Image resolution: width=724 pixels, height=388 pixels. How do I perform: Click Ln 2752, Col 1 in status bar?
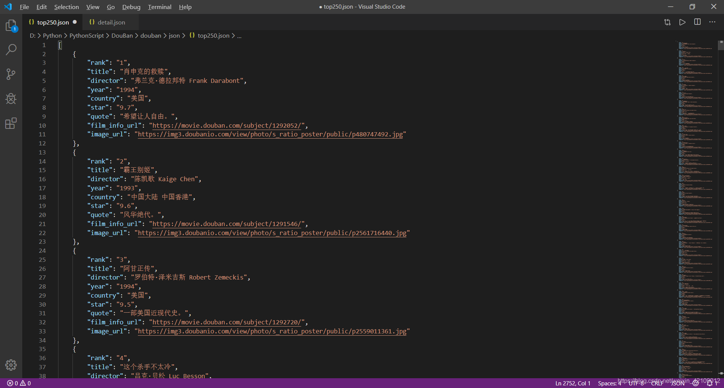573,383
